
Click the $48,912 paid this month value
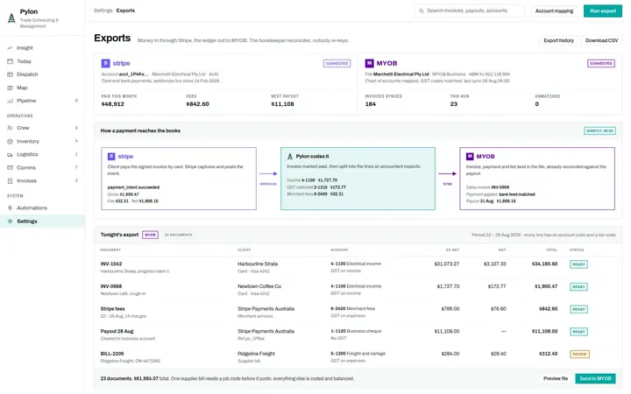point(113,104)
